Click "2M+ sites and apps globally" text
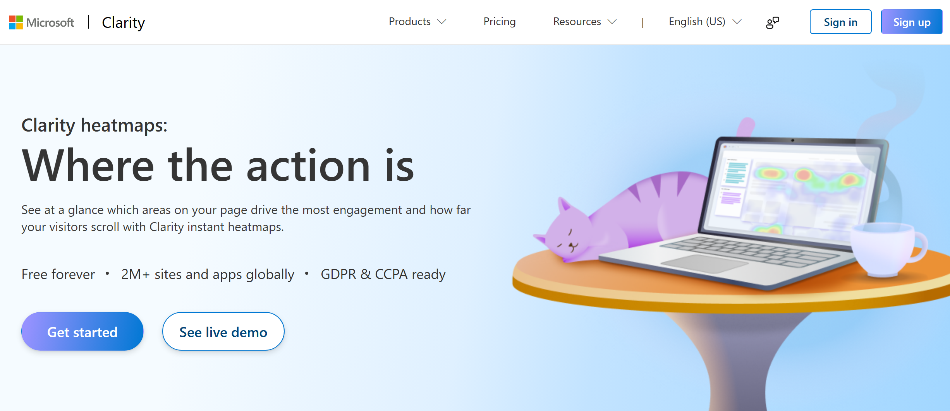Image resolution: width=950 pixels, height=411 pixels. tap(208, 274)
